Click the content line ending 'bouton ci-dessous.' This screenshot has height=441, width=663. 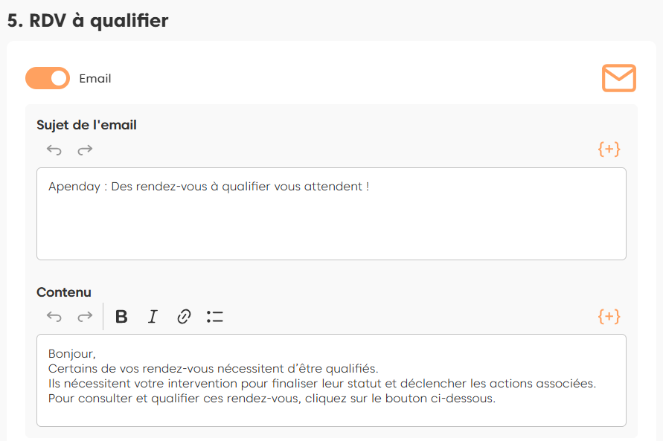coord(272,399)
